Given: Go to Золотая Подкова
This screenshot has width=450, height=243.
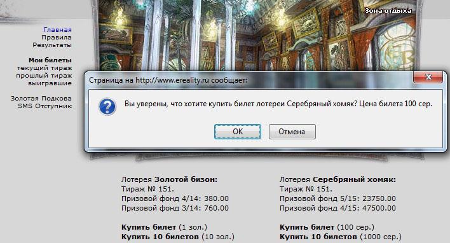Looking at the screenshot, I should pos(41,98).
